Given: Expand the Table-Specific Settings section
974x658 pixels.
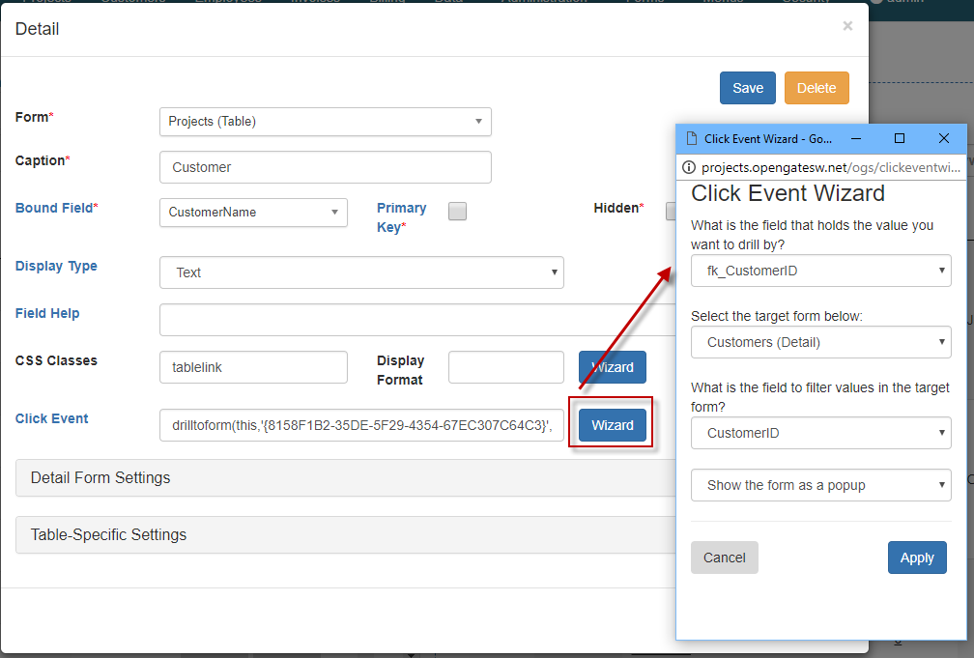Looking at the screenshot, I should point(339,534).
